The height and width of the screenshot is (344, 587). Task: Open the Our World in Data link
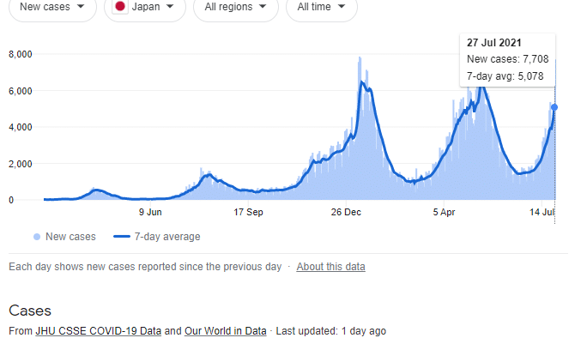225,330
